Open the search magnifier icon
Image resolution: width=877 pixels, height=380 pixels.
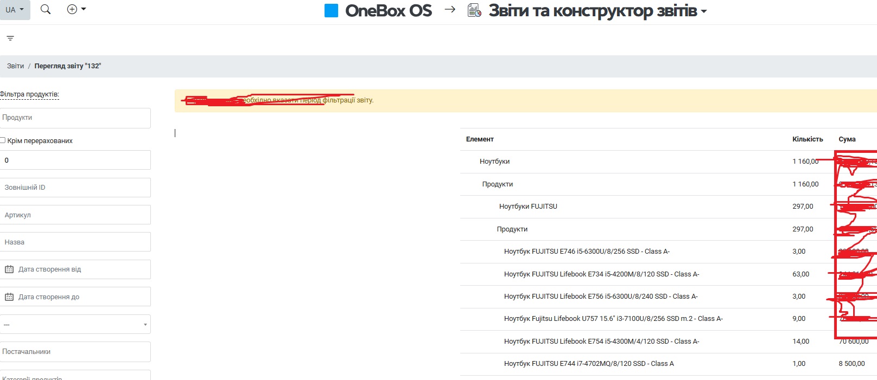coord(46,9)
